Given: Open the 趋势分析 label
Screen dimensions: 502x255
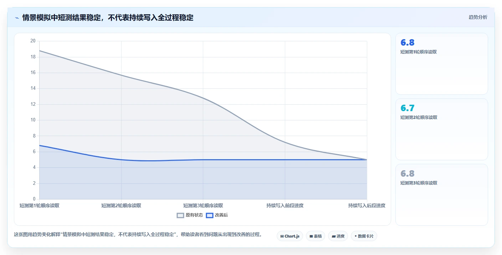Looking at the screenshot, I should click(478, 17).
